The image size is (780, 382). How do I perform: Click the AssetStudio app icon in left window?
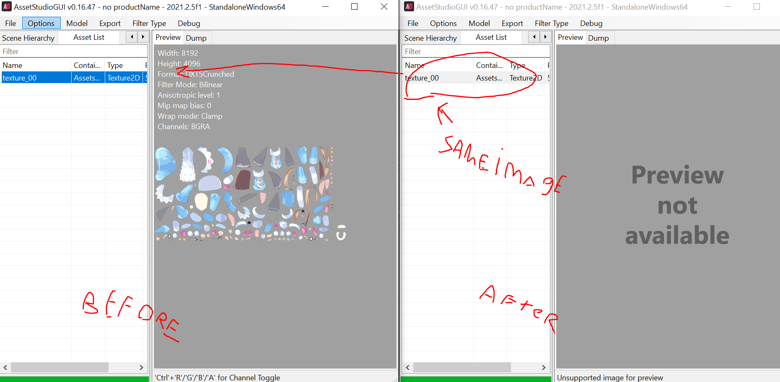point(7,7)
